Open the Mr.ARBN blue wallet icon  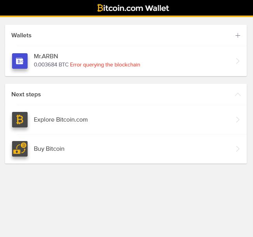20,61
